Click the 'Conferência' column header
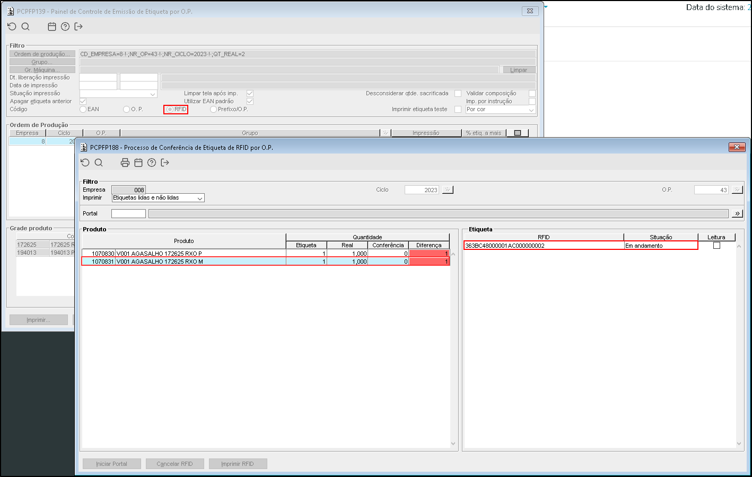 coord(388,245)
